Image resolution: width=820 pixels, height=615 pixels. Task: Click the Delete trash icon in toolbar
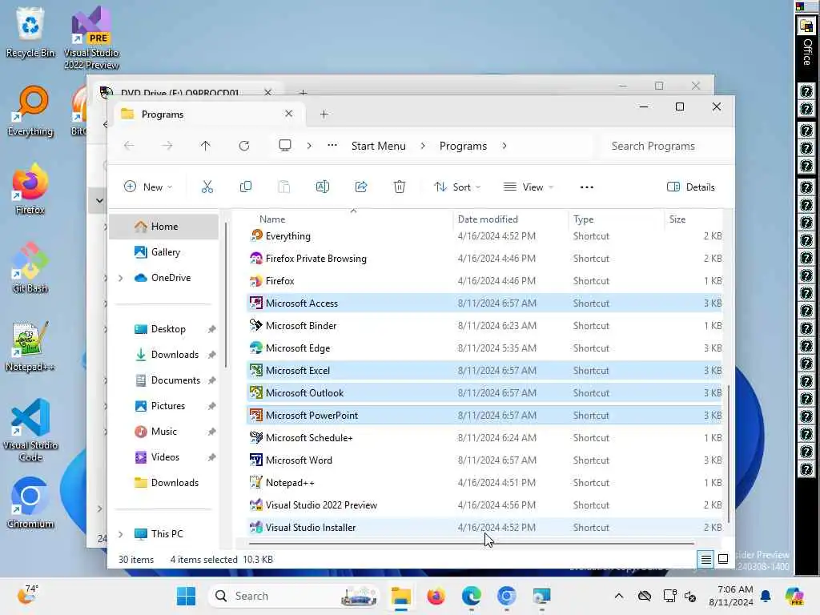[399, 187]
